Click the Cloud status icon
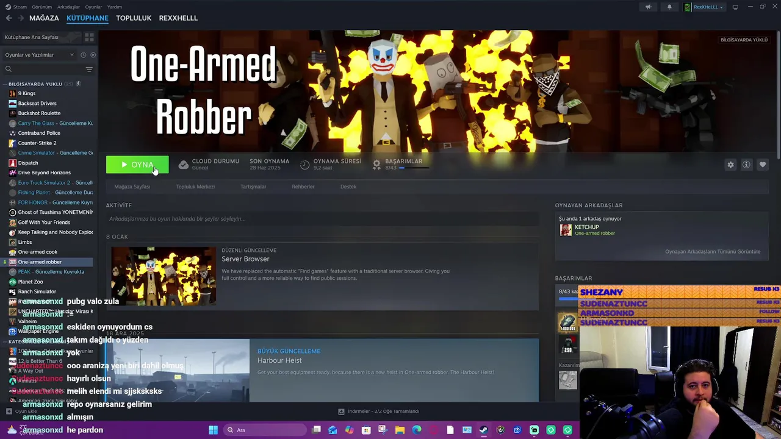This screenshot has width=781, height=439. 183,165
